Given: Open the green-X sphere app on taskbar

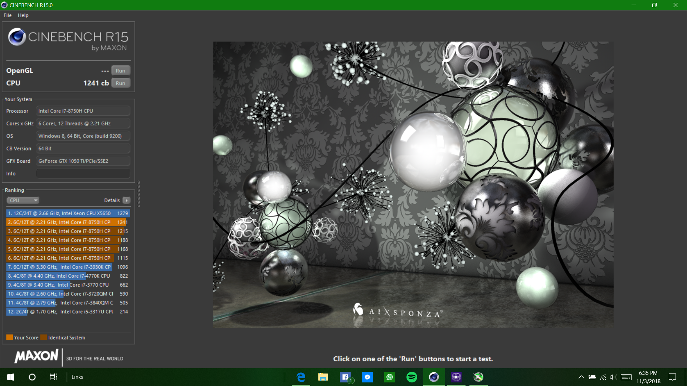Looking at the screenshot, I should click(x=478, y=377).
